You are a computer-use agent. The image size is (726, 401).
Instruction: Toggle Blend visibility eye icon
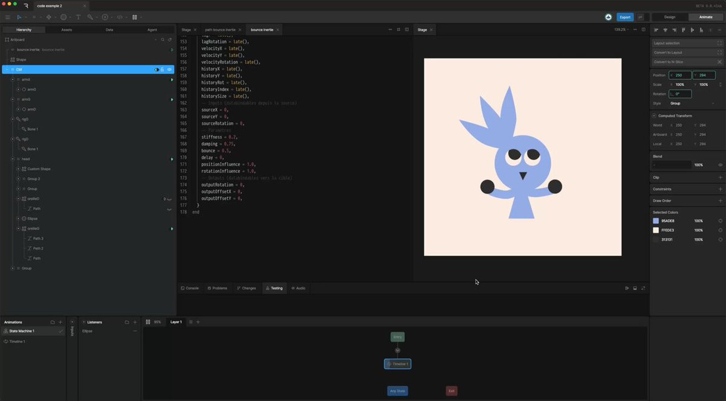pos(720,165)
